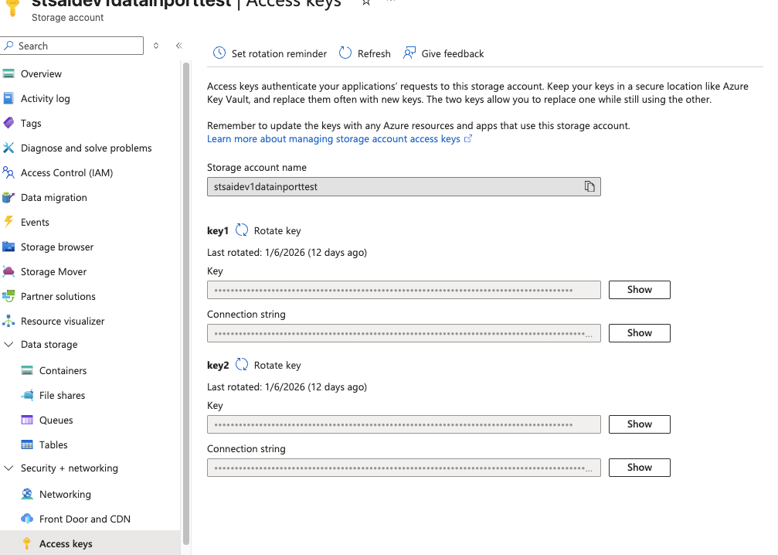Rotate key1 using its rotate icon
The width and height of the screenshot is (778, 555).
click(242, 230)
